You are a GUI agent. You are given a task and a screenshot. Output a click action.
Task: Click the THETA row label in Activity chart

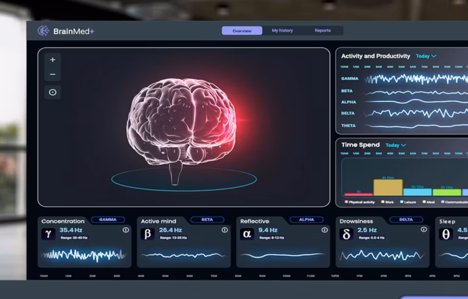tap(348, 126)
